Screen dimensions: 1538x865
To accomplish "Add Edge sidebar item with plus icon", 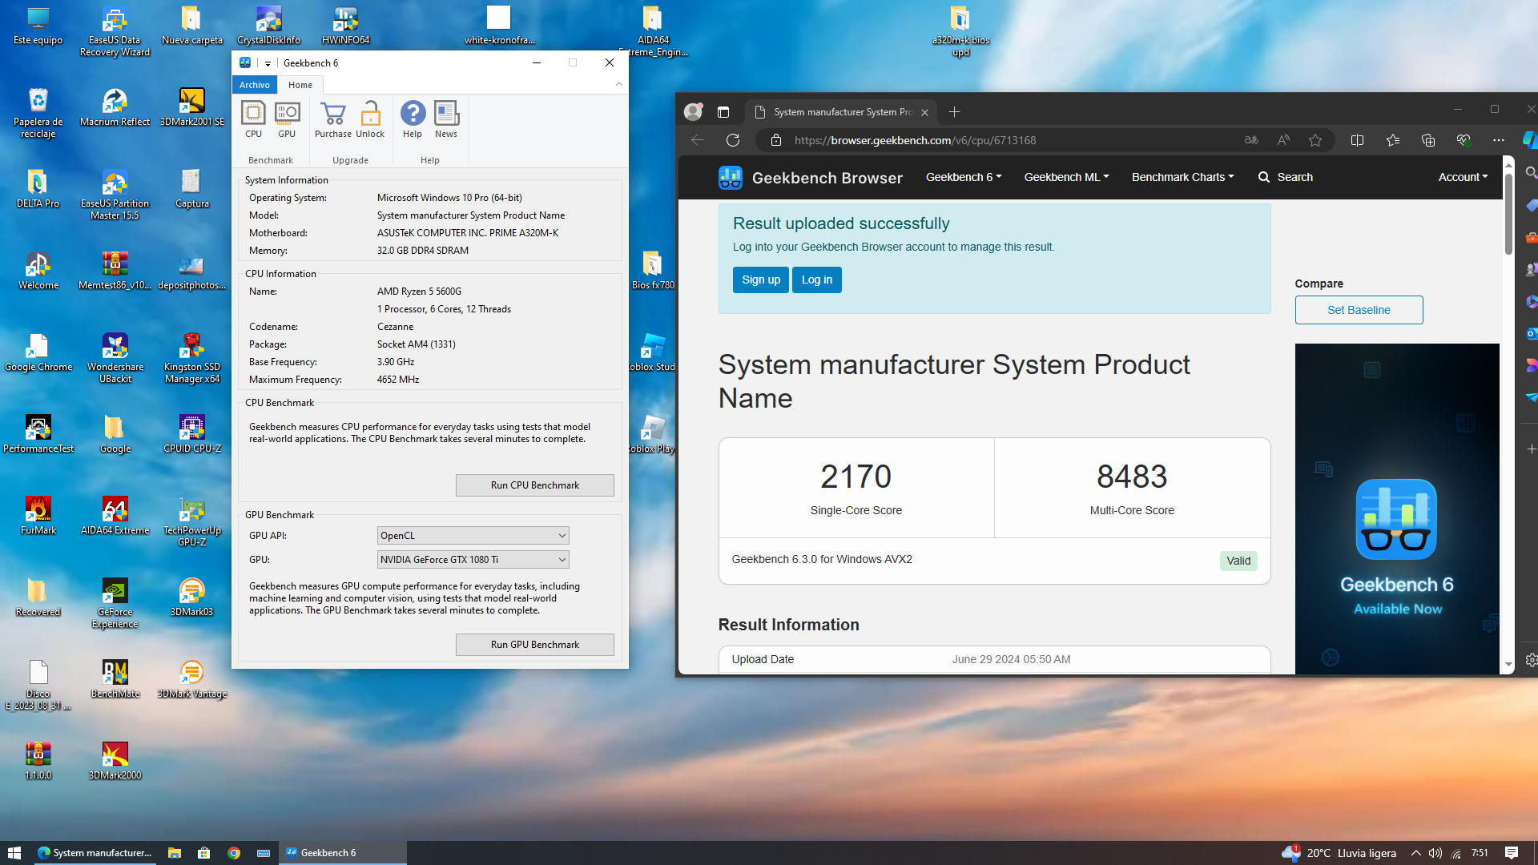I will [x=1531, y=449].
